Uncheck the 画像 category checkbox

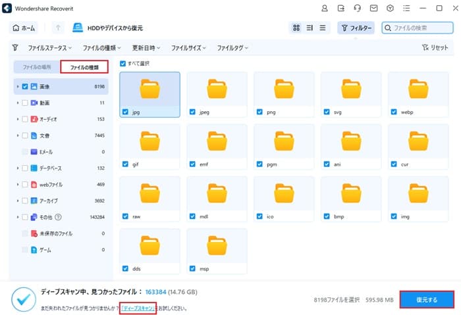25,86
